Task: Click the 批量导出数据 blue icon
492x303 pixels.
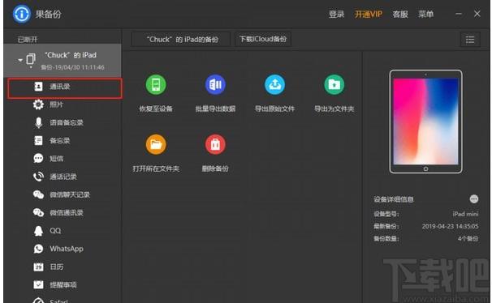Action: click(215, 84)
